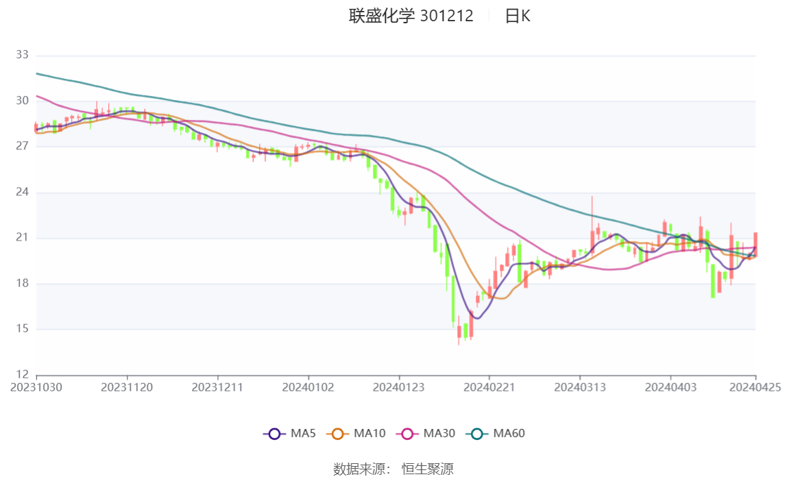Click the x-axis date 20240221
This screenshot has height=479, width=787.
pyautogui.click(x=489, y=388)
